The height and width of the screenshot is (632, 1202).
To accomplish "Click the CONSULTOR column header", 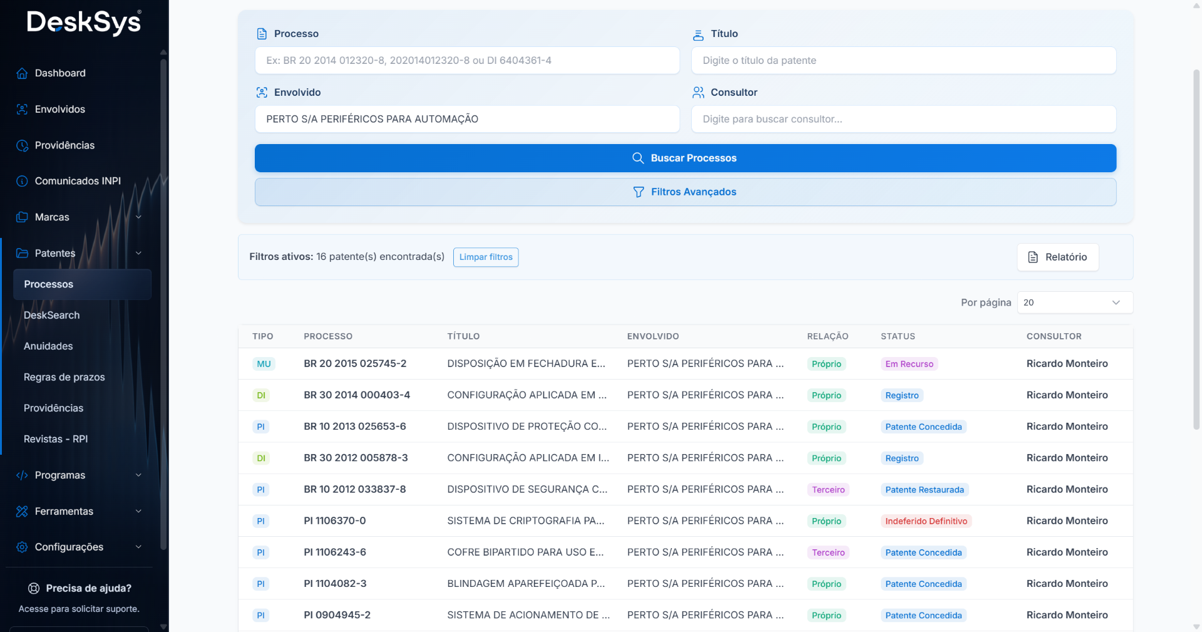I will coord(1054,336).
